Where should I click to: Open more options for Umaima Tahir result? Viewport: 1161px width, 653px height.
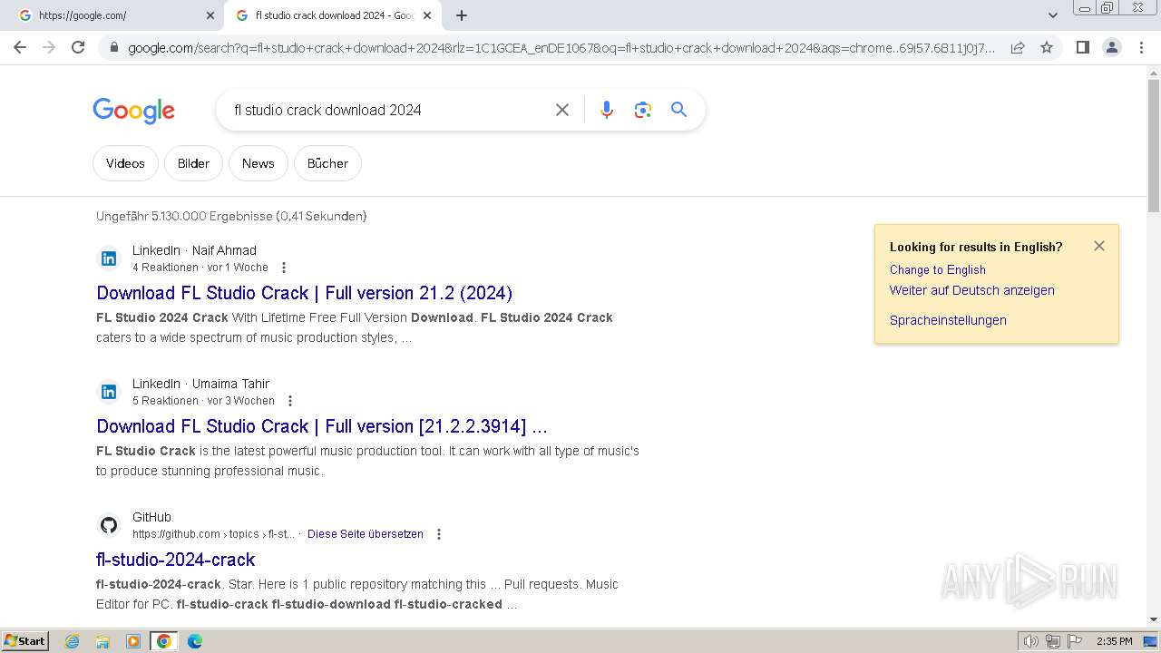pos(290,401)
